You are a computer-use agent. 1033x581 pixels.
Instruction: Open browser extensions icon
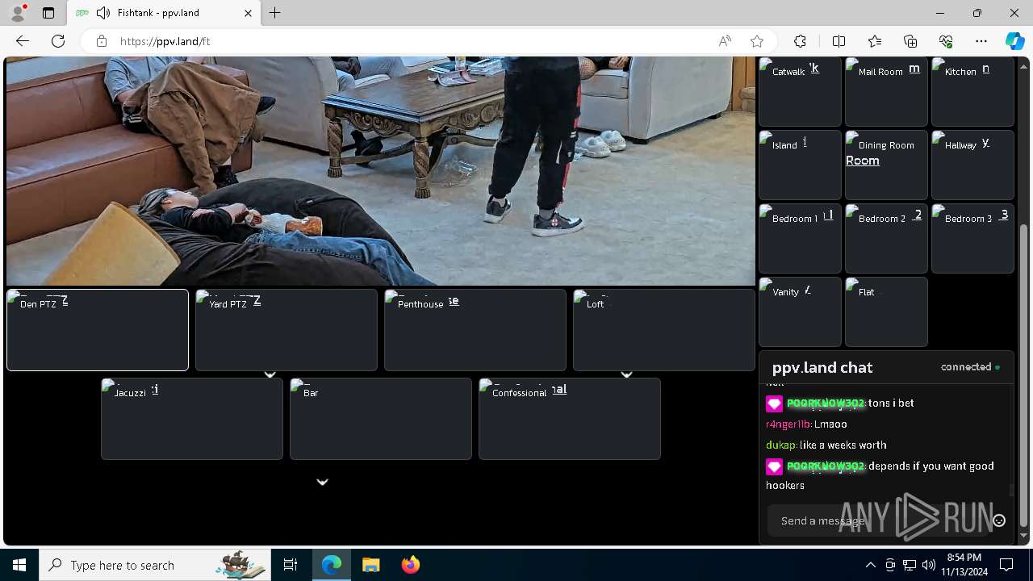coord(800,41)
